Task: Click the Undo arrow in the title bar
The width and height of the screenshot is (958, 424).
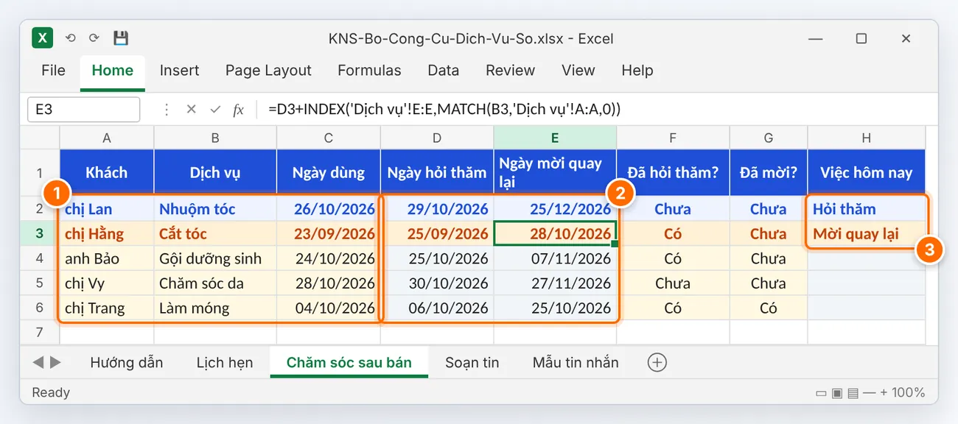Action: coord(71,38)
